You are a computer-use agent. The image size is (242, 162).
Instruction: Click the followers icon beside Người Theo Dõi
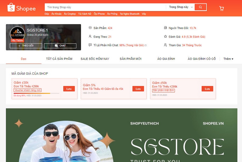(165, 28)
